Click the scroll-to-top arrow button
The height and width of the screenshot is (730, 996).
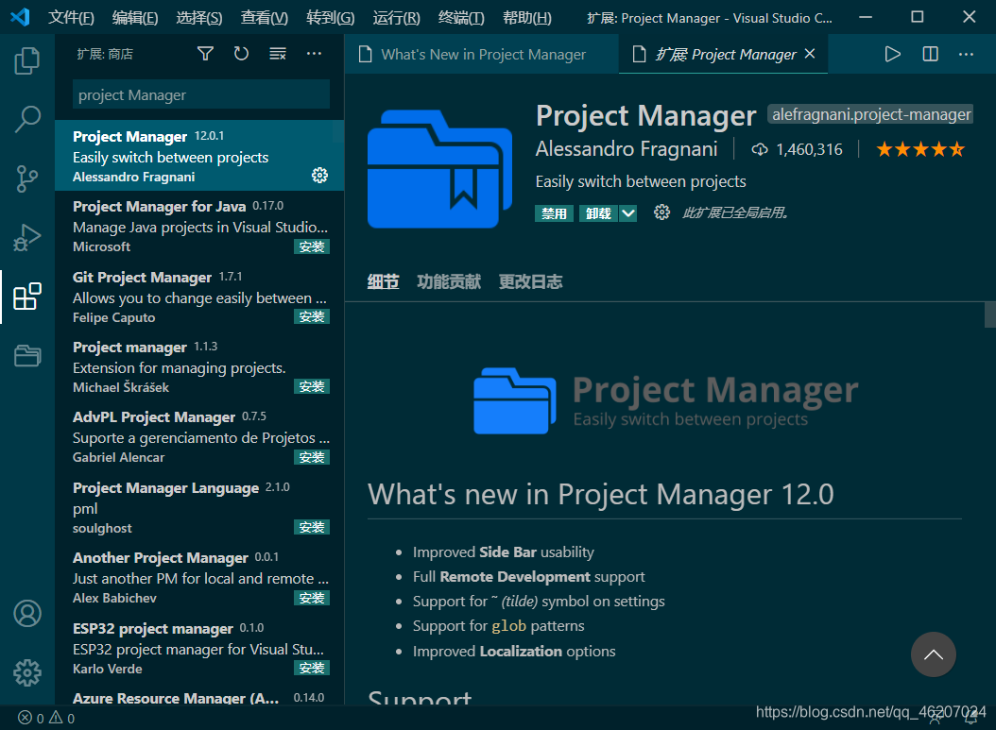[x=933, y=654]
